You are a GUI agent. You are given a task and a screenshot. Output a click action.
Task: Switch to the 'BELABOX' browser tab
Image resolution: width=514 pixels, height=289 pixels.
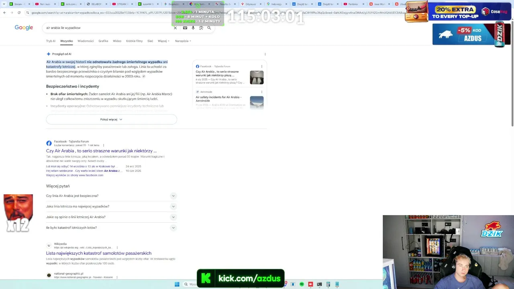(96, 4)
